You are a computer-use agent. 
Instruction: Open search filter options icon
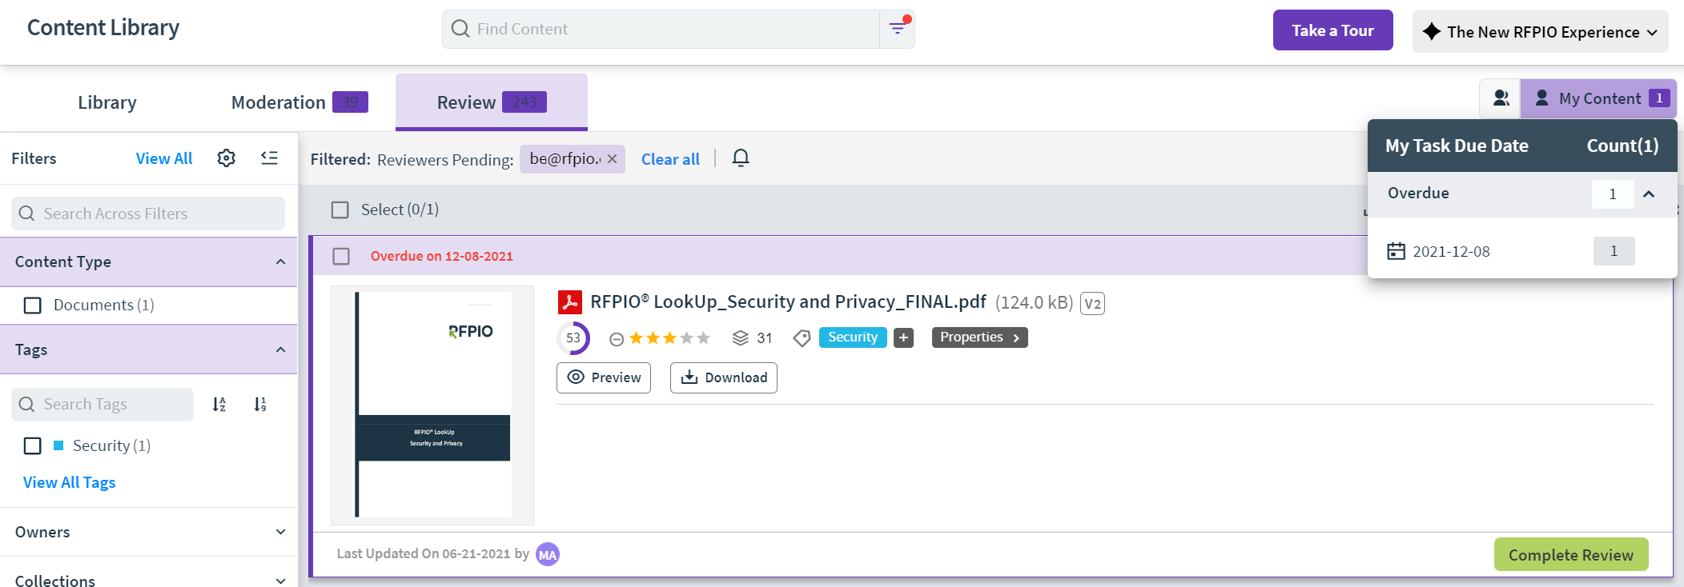tap(898, 29)
